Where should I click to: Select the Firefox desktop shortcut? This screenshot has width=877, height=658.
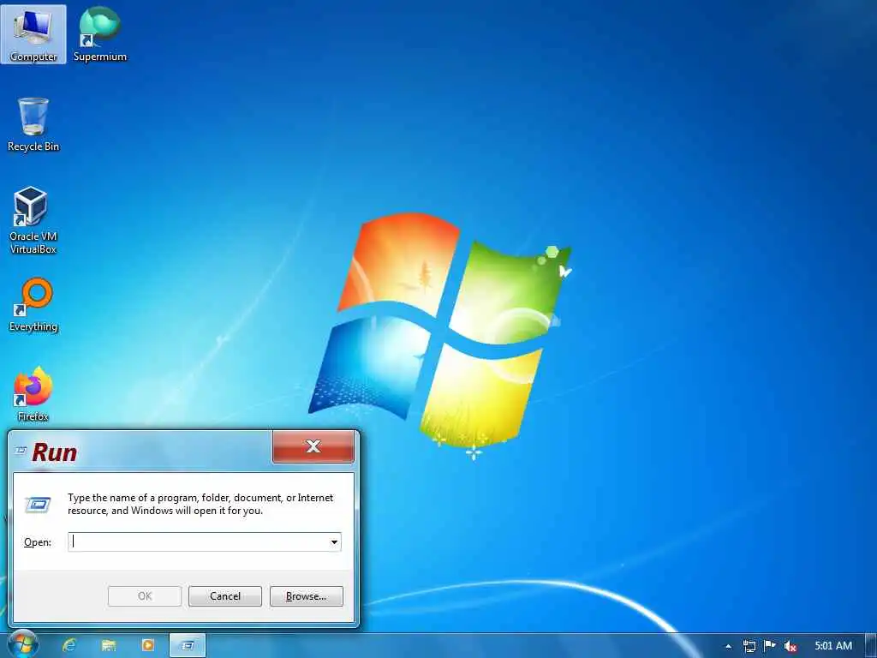point(33,394)
